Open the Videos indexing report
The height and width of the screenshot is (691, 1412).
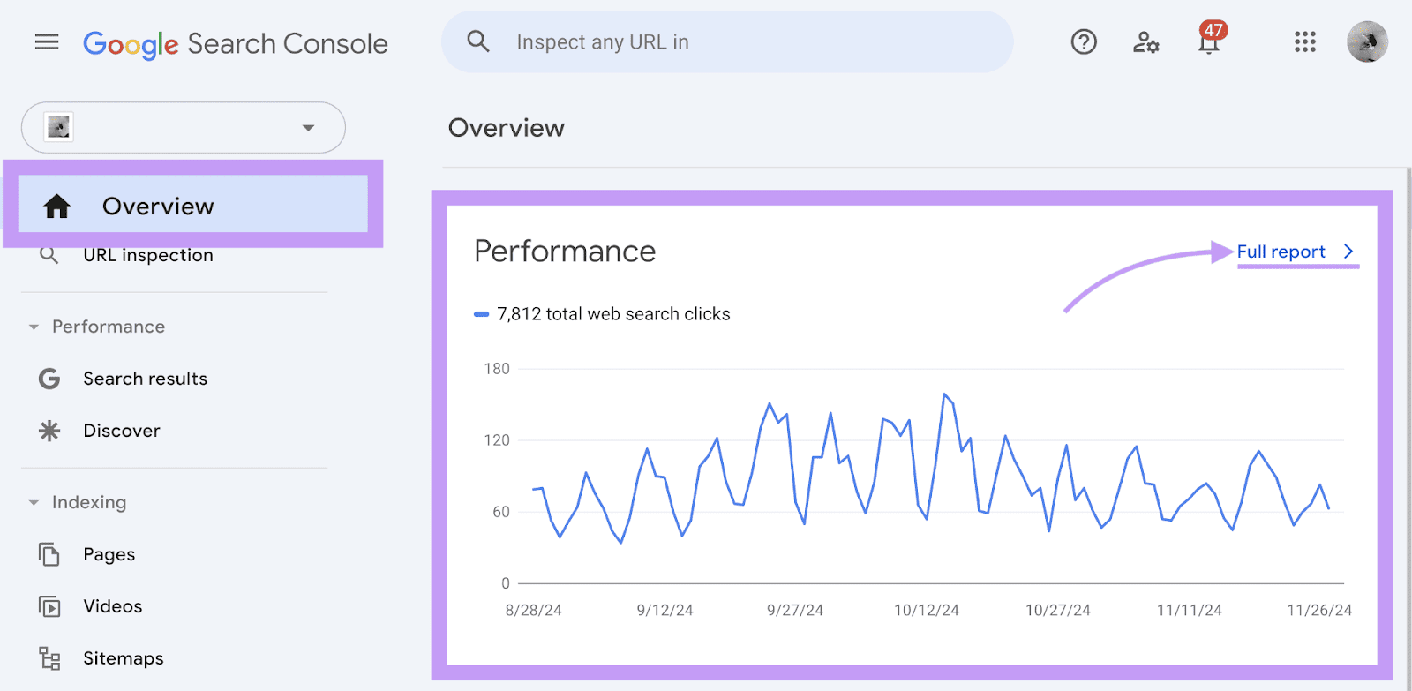point(113,606)
